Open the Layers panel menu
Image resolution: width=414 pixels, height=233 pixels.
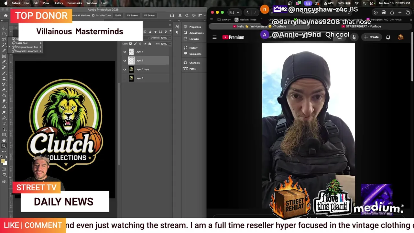[x=170, y=25]
